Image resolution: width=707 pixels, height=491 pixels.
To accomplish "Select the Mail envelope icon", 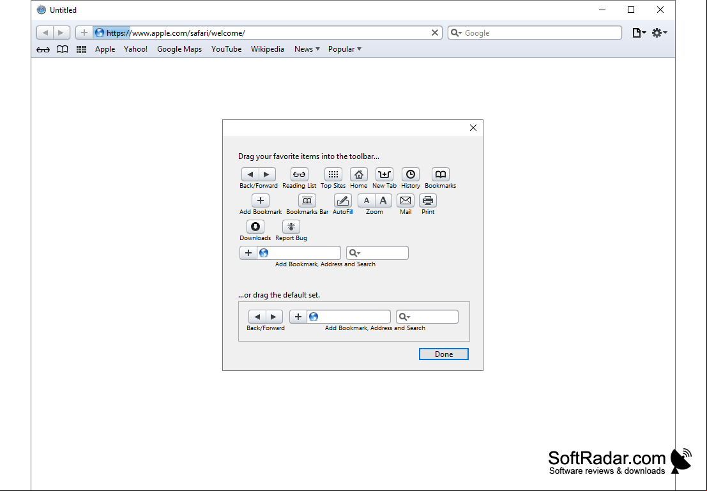I will tap(406, 200).
